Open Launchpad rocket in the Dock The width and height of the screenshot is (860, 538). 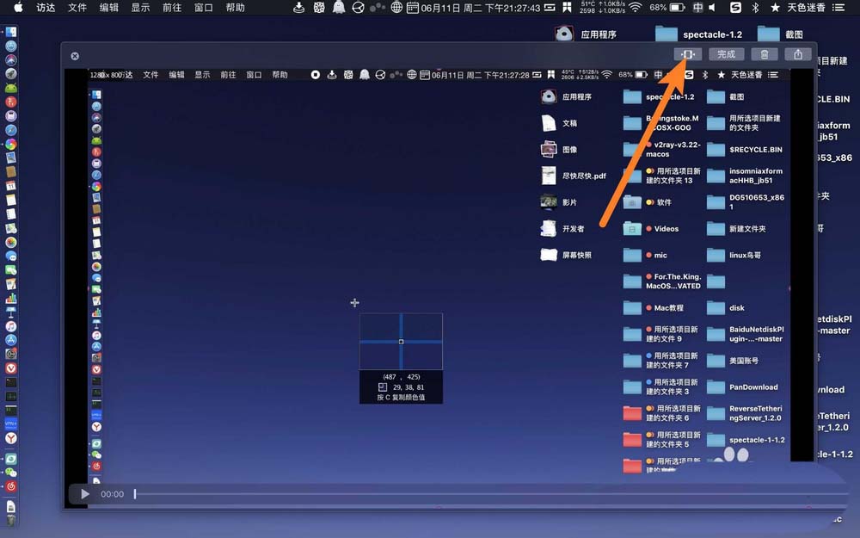(x=11, y=73)
